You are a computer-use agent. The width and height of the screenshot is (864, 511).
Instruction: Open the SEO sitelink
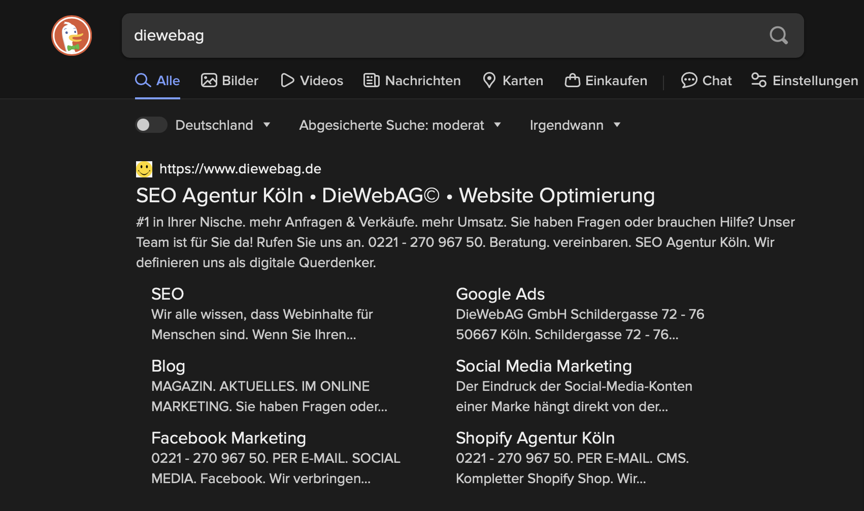[x=168, y=294]
